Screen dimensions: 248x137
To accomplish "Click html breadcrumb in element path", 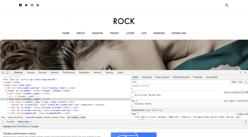I will tap(3, 117).
